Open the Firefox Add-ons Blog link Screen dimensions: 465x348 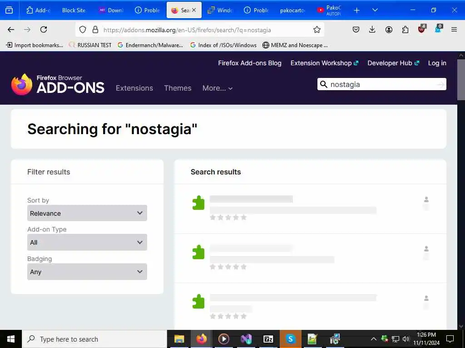pyautogui.click(x=250, y=63)
